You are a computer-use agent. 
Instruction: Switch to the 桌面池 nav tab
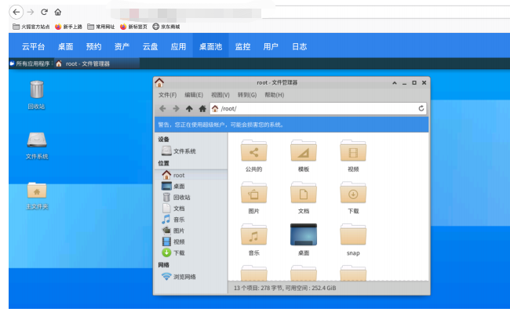210,46
